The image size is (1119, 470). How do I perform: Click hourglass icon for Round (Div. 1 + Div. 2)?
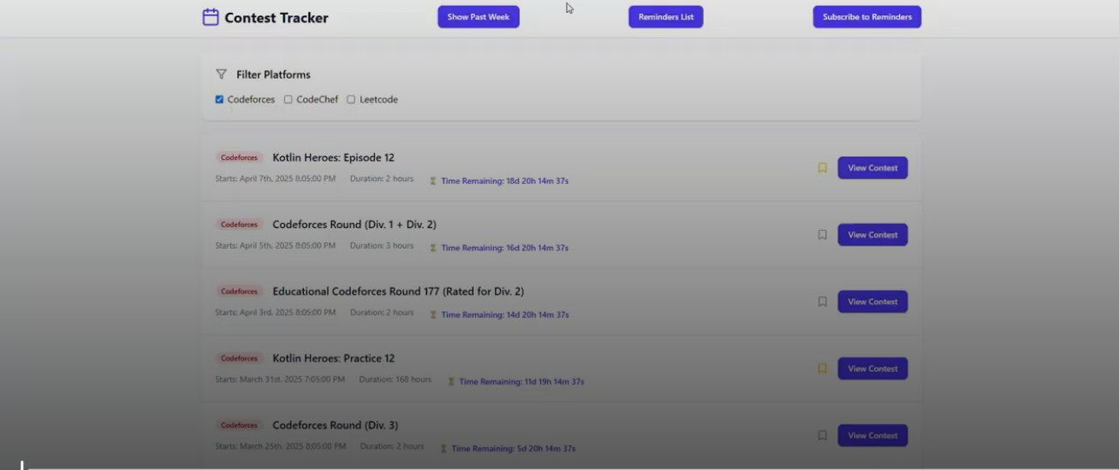coord(433,248)
